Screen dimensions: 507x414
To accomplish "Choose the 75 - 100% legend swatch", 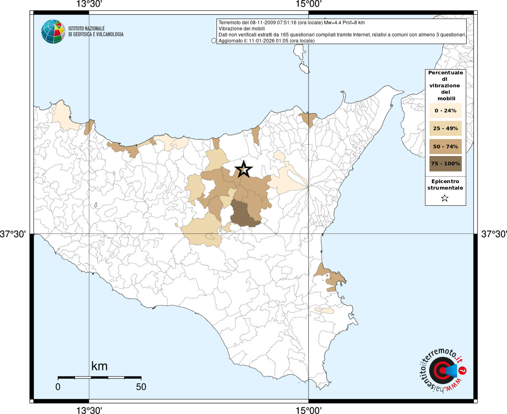I will point(445,164).
